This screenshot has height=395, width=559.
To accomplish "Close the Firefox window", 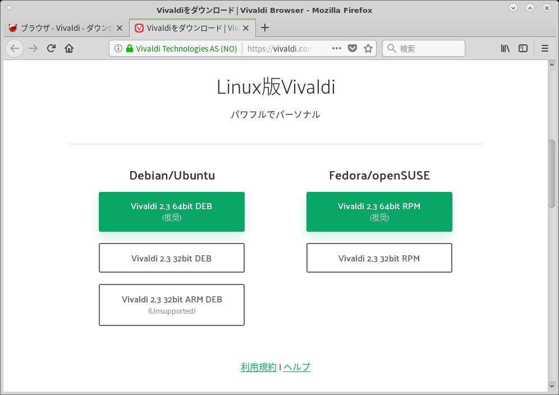I will tap(547, 8).
